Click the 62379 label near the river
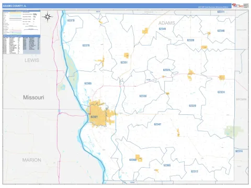Image resolution: width=251 pixels, height=188 pixels. pyautogui.click(x=71, y=20)
